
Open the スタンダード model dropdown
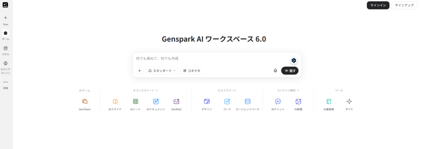(162, 71)
